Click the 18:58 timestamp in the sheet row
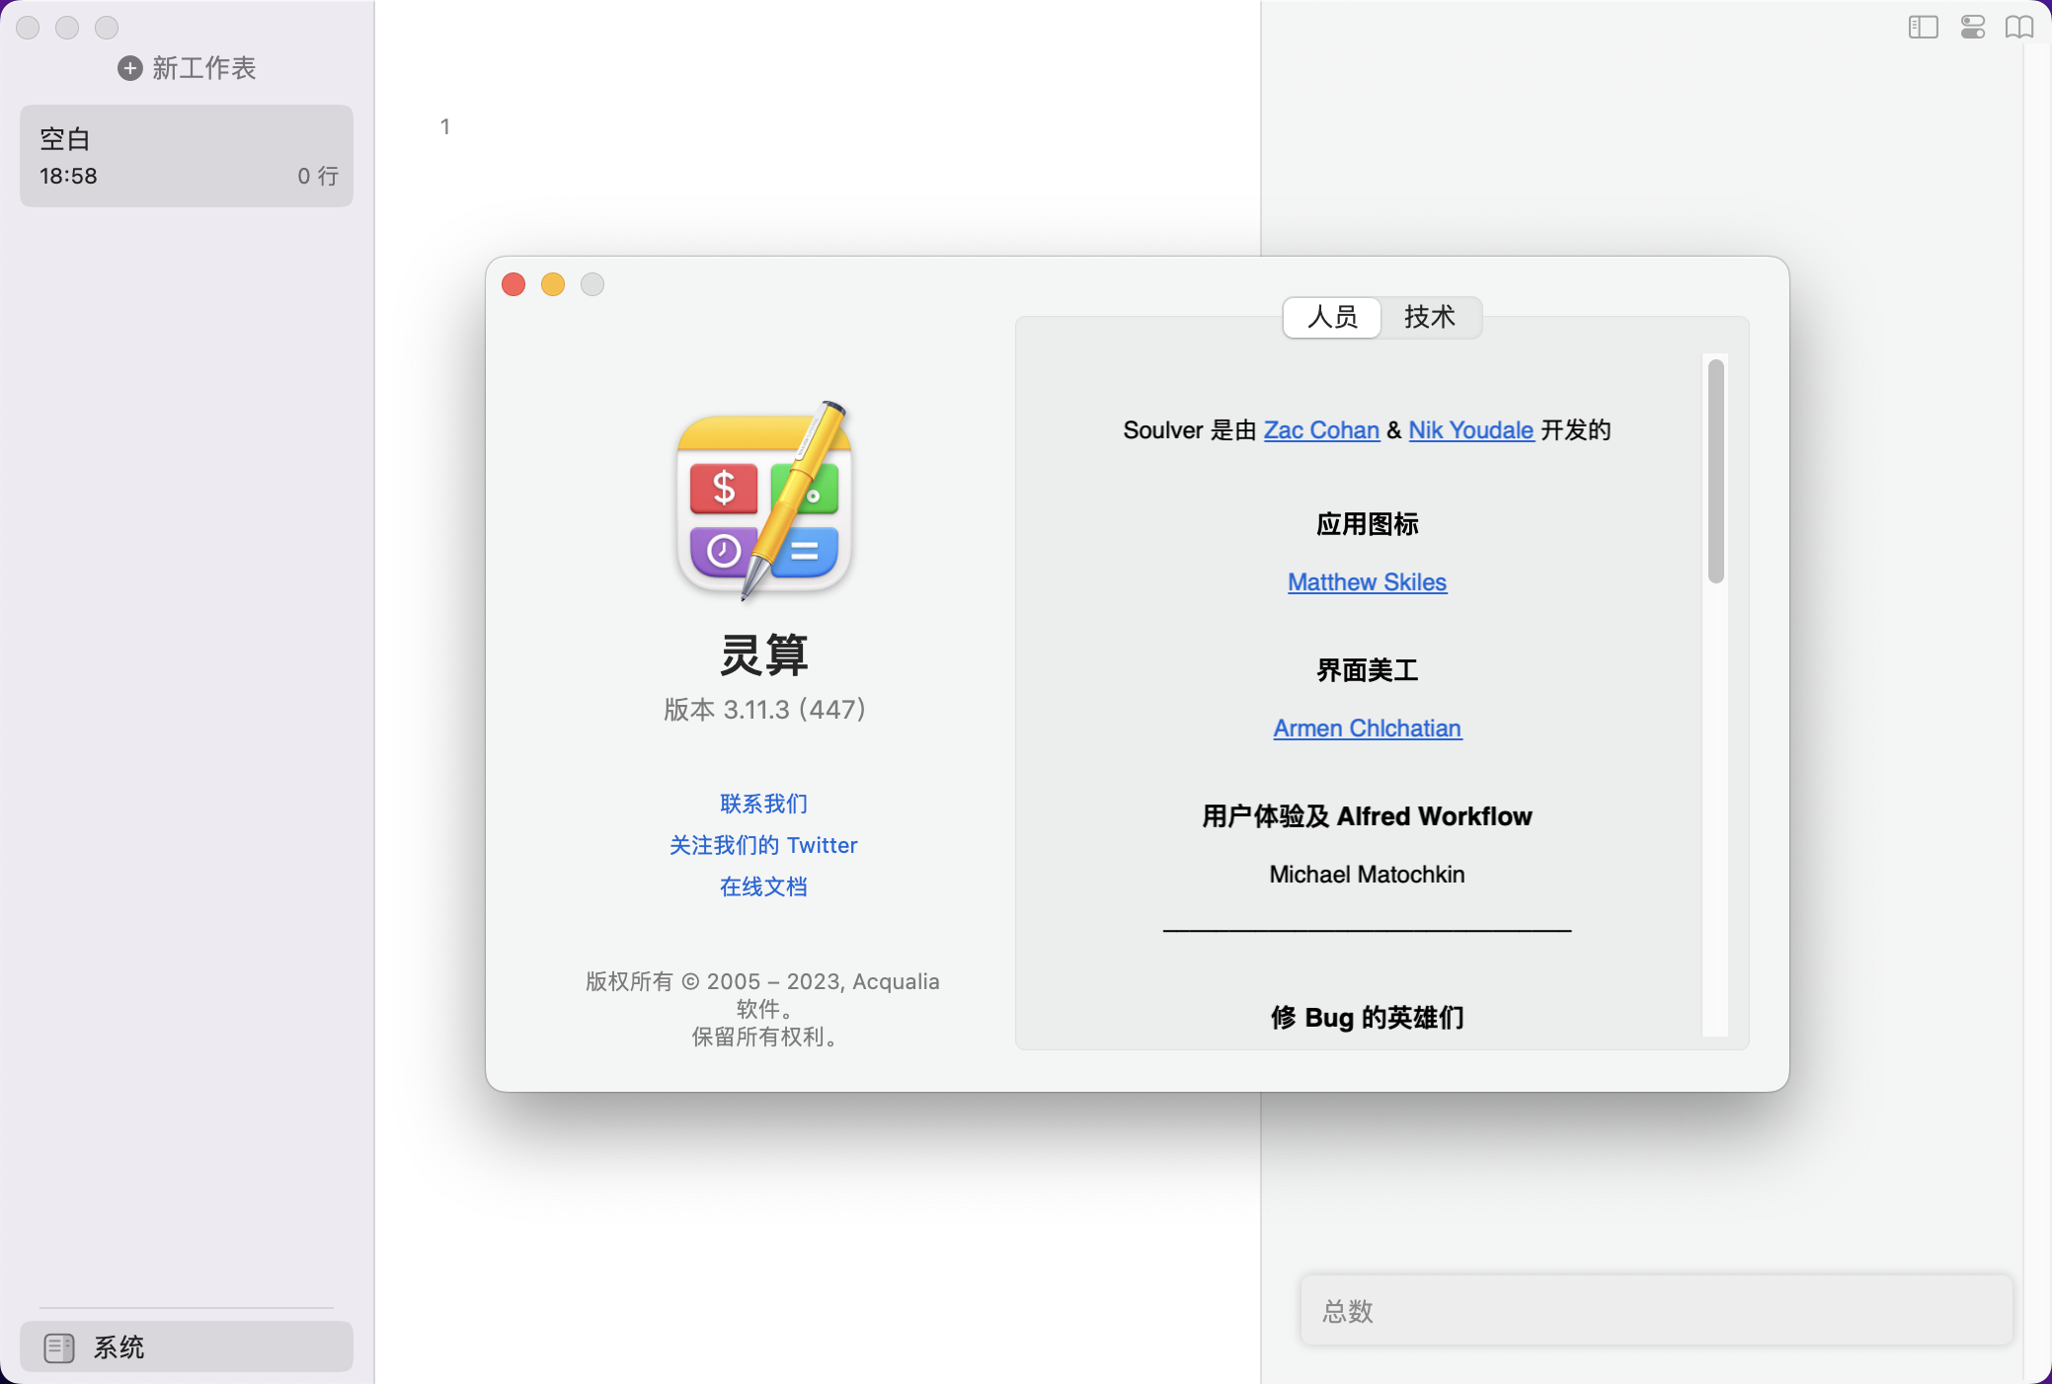2052x1384 pixels. [x=68, y=176]
